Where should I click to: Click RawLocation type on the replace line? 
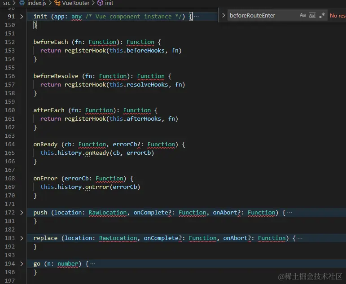click(118, 238)
